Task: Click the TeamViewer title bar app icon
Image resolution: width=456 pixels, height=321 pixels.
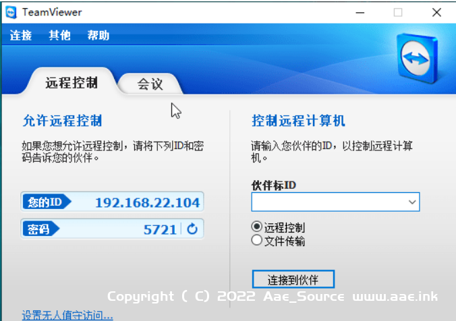Action: pos(11,13)
